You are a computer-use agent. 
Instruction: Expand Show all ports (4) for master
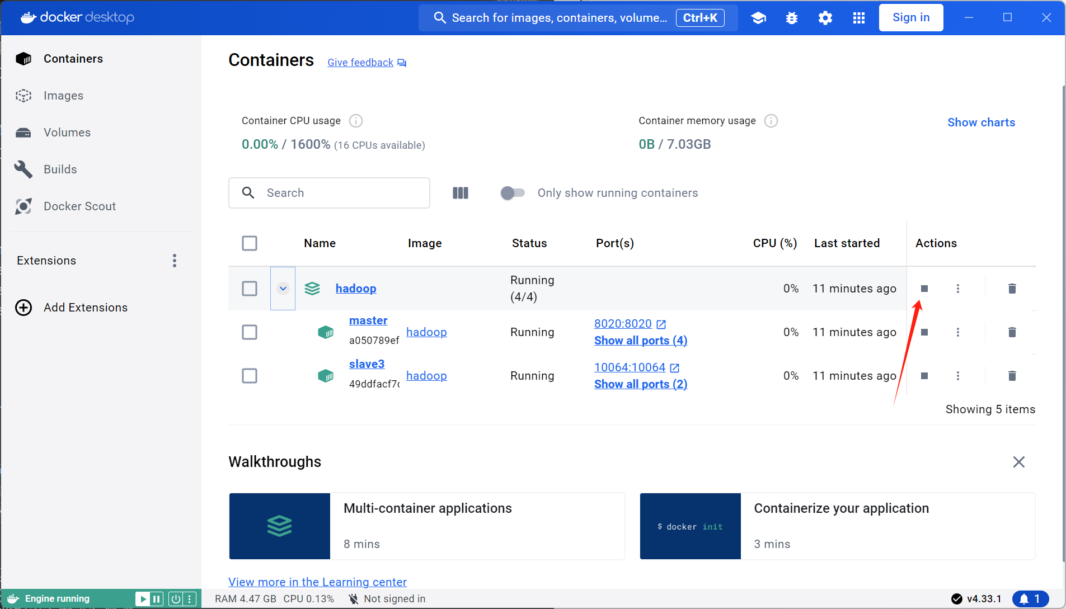point(640,341)
